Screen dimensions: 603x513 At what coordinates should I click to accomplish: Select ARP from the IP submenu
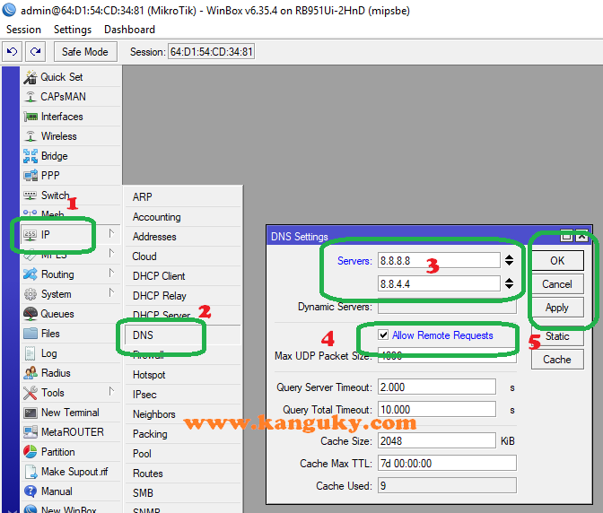183,196
